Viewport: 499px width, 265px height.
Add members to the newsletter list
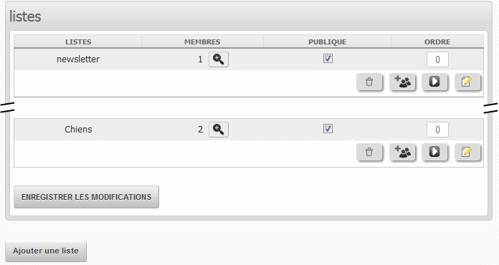(x=403, y=82)
